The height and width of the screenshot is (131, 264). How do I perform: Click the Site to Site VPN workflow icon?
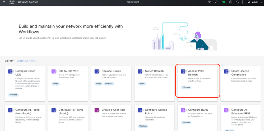click(x=54, y=72)
